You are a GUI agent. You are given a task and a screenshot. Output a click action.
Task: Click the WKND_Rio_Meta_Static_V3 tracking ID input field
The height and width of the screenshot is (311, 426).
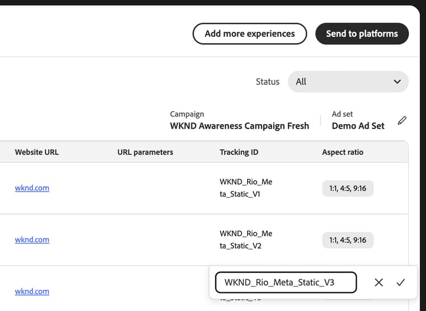pyautogui.click(x=286, y=283)
